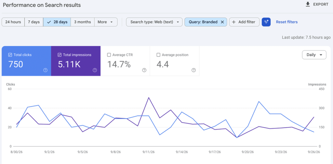Screen dimensions: 333x164
Task: Uncheck the Total impressions checkbox
Action: (x=60, y=55)
